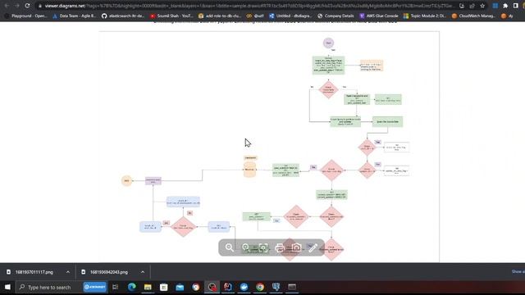The width and height of the screenshot is (525, 295).
Task: Open diagram editor with pencil icon
Action: (313, 247)
